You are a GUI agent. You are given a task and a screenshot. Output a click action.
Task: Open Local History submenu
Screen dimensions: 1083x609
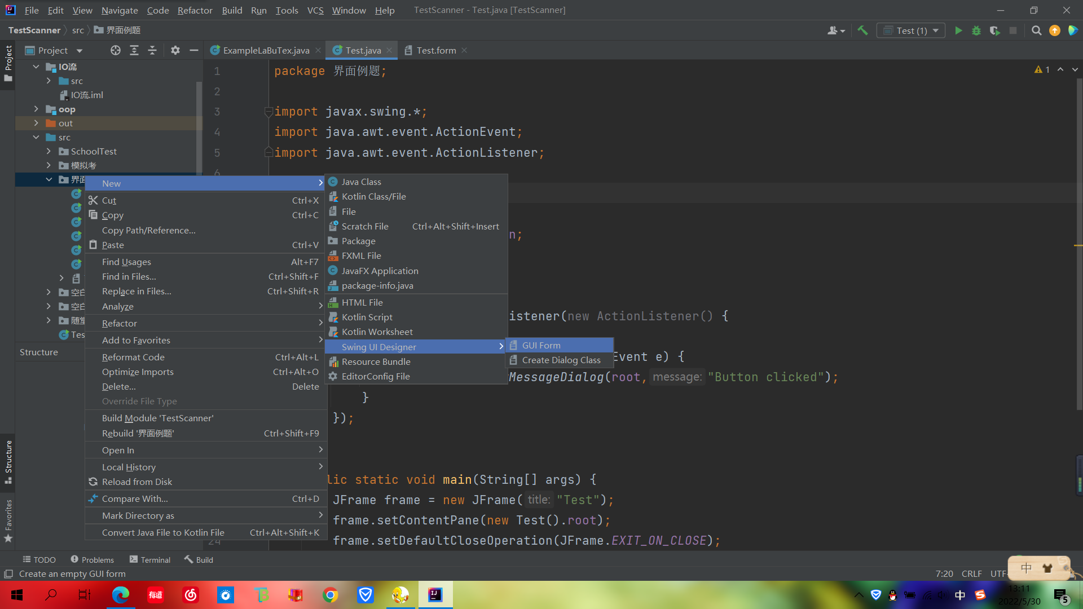[x=206, y=467]
